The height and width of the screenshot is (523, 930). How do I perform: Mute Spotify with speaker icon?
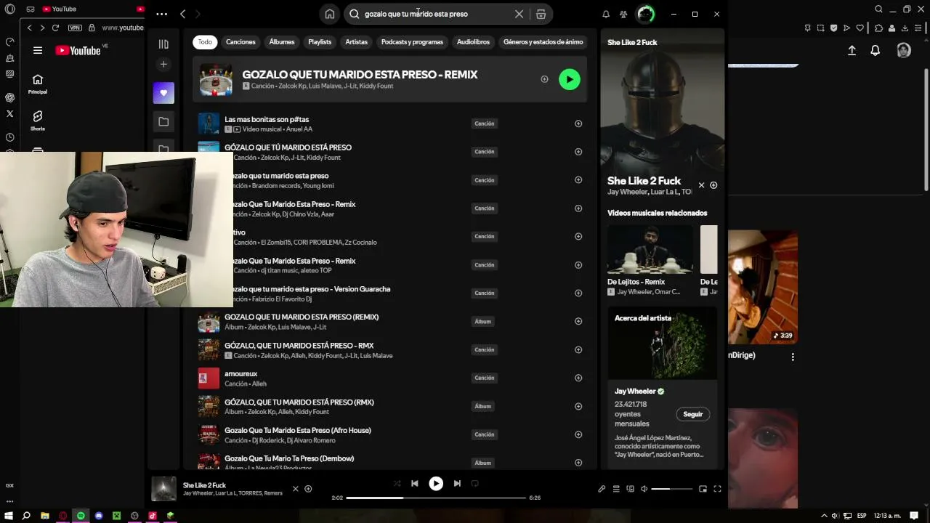[644, 489]
